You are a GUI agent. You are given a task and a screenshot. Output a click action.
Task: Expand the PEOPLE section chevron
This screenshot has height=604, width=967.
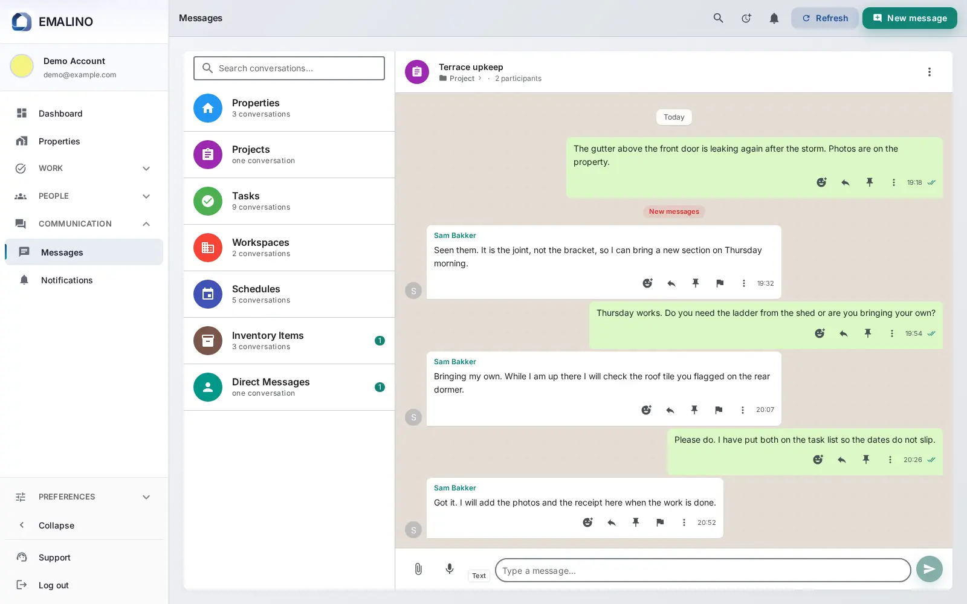click(x=146, y=196)
